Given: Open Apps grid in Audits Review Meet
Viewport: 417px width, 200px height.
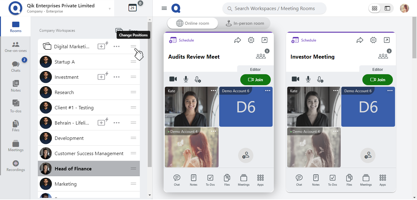Looking at the screenshot, I should [x=260, y=180].
